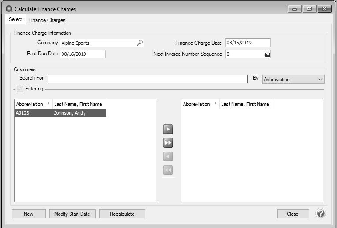Move all customers to right list
This screenshot has width=337, height=228.
(168, 143)
